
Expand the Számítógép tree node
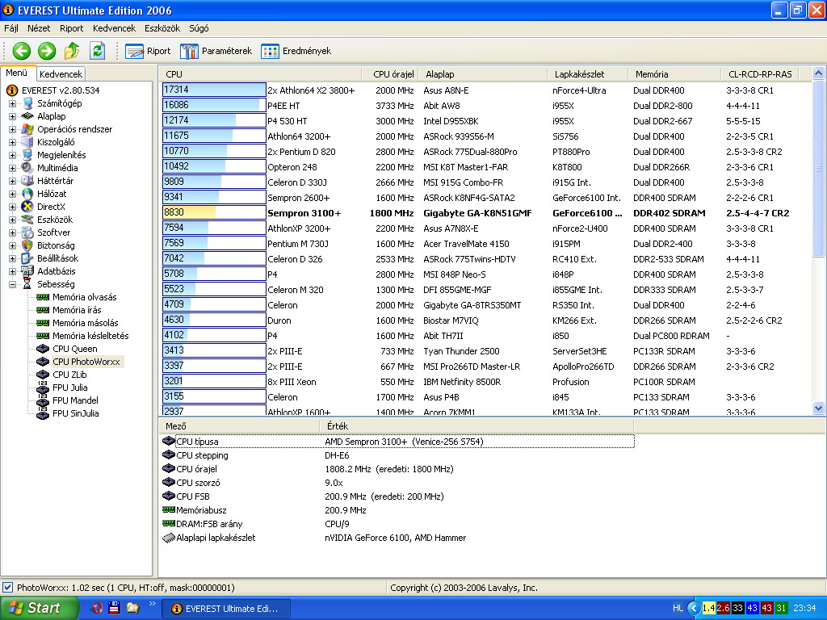(x=12, y=103)
